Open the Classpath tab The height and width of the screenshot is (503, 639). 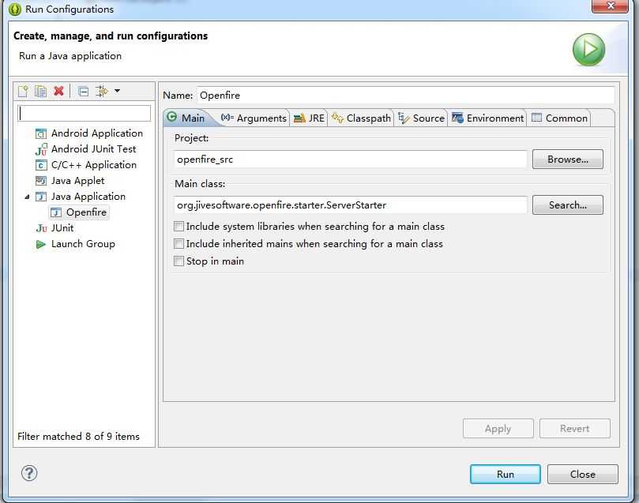click(x=361, y=118)
